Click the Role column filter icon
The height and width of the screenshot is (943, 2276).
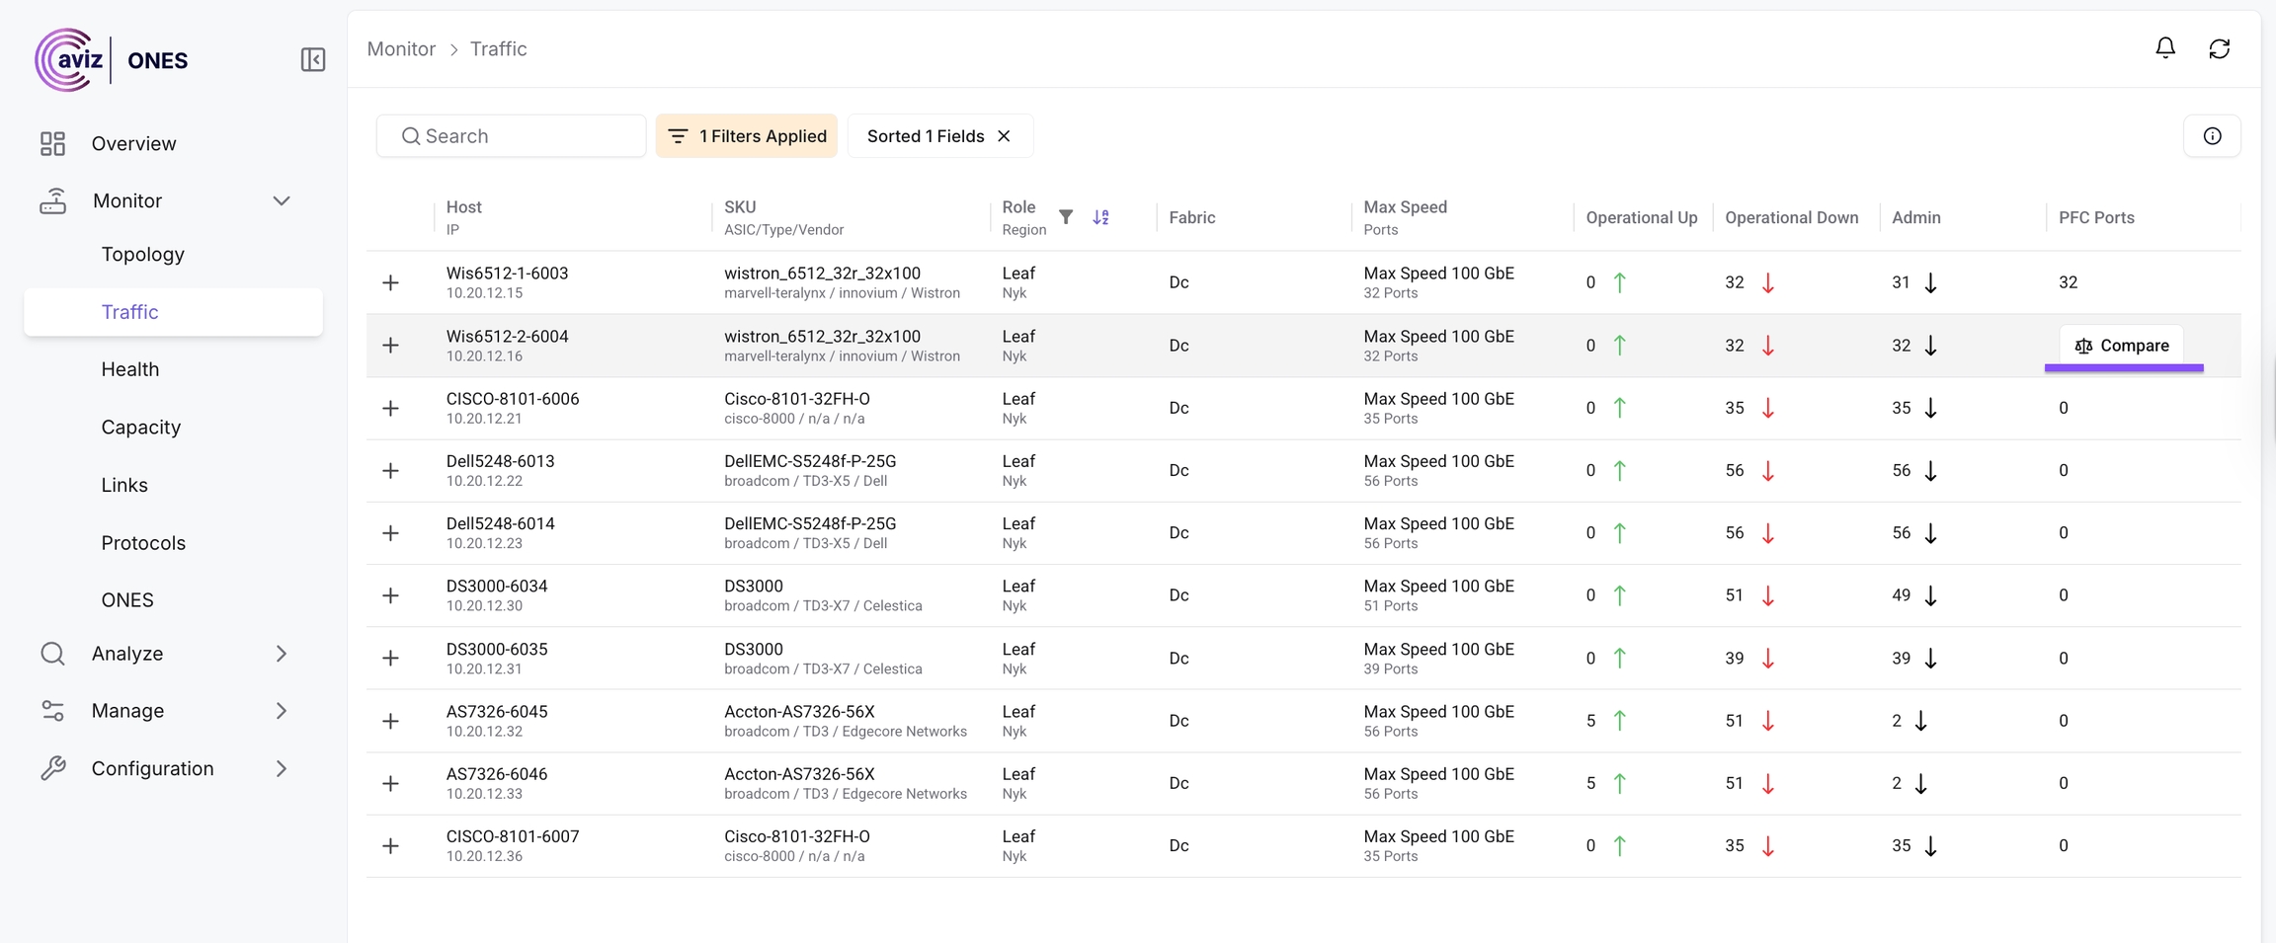[x=1066, y=217]
